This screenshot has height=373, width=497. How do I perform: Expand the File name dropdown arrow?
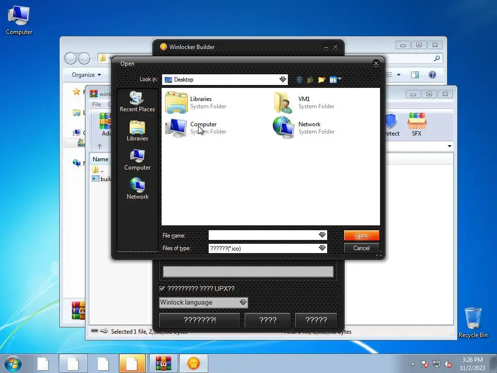322,235
